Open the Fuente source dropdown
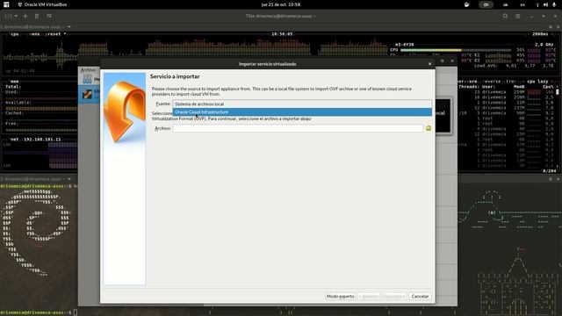This screenshot has height=316, width=562. (302, 104)
